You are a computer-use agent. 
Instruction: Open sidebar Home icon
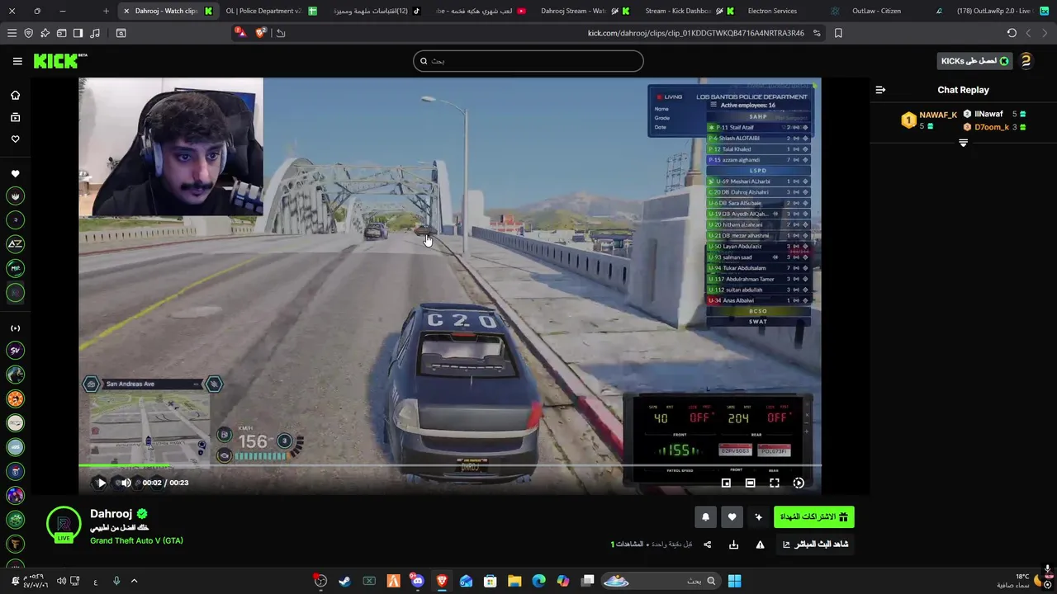tap(15, 95)
